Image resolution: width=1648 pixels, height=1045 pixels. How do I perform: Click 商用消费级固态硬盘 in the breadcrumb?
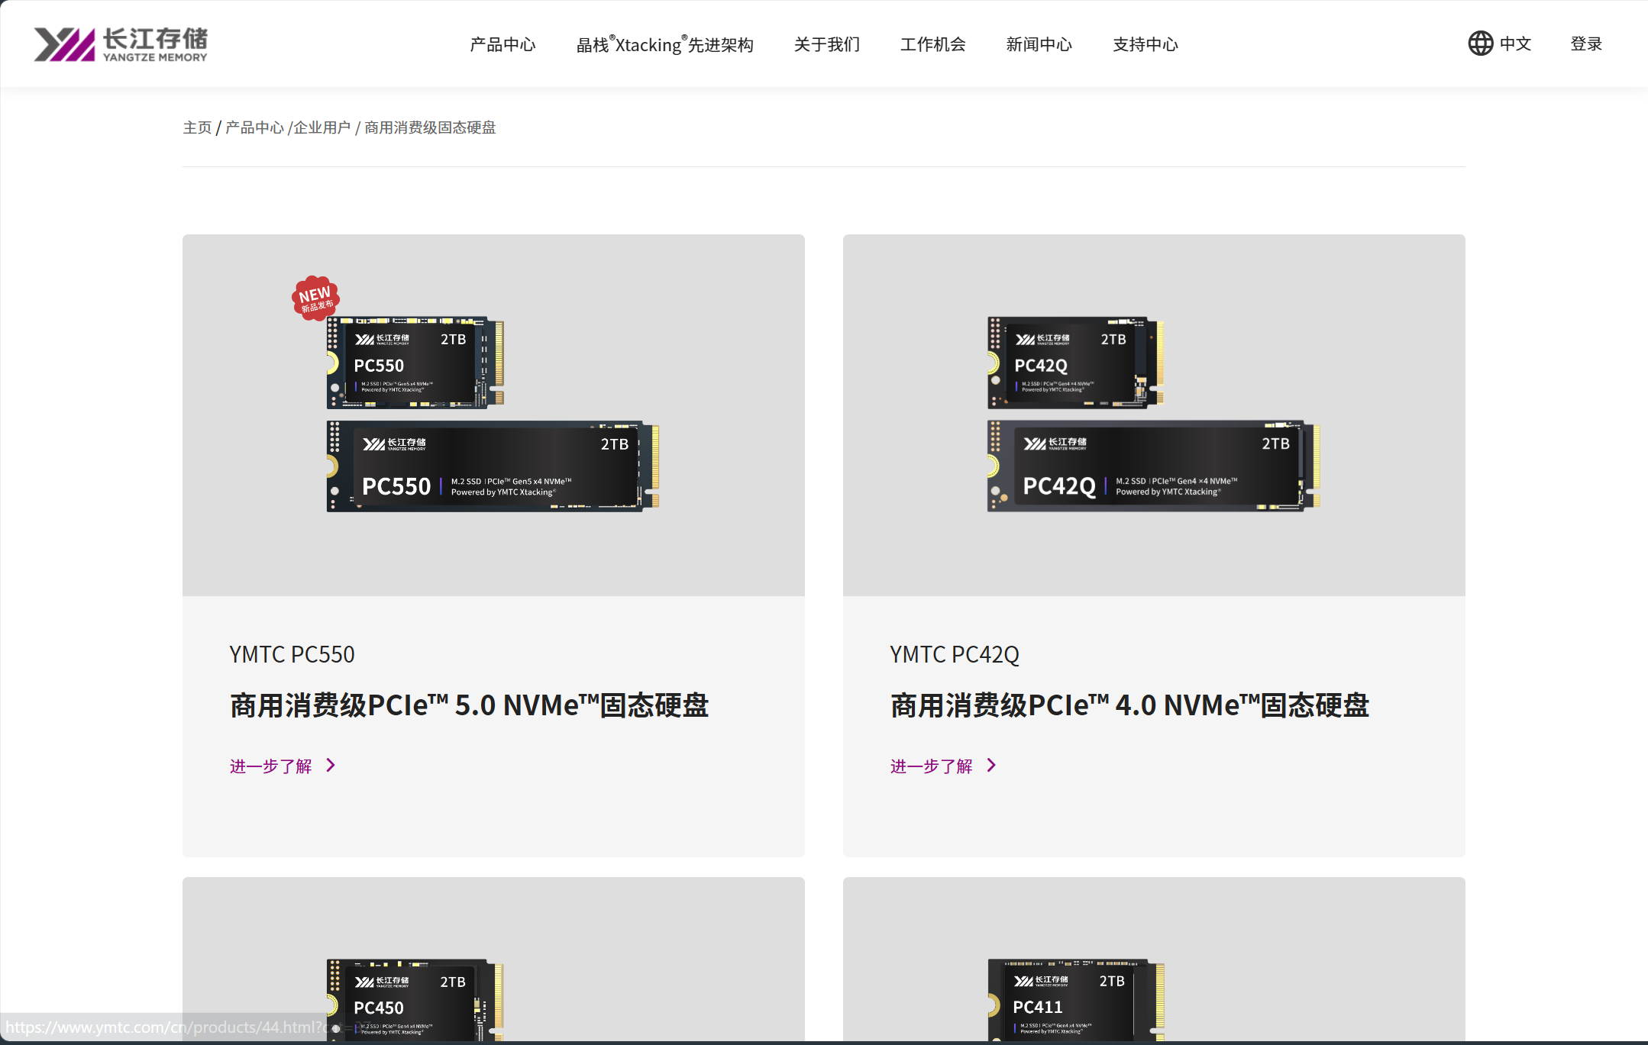(430, 127)
